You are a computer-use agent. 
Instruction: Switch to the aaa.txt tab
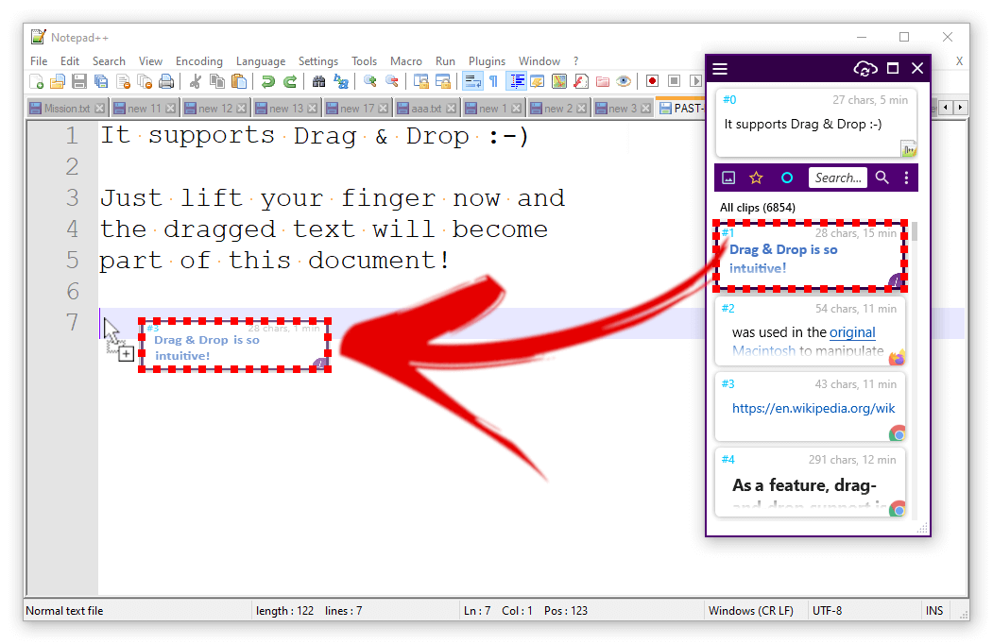(425, 109)
